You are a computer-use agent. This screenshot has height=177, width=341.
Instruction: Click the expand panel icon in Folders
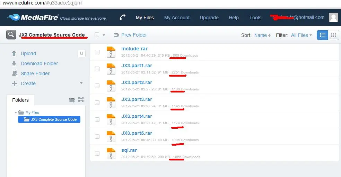[x=81, y=100]
